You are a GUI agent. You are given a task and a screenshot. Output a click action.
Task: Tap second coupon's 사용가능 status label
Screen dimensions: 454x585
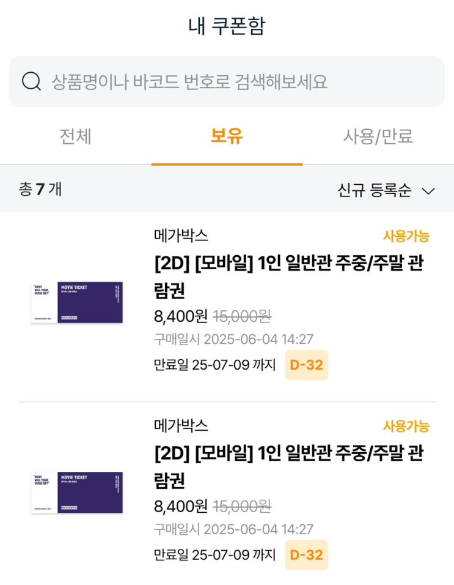click(406, 427)
